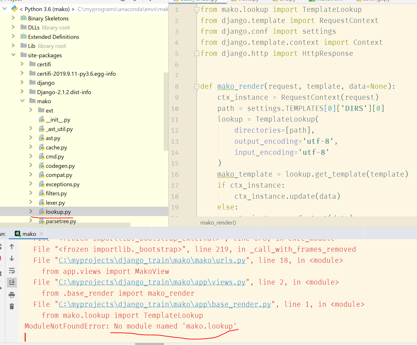Click the Run console horizontal scrollbar

pos(149,344)
